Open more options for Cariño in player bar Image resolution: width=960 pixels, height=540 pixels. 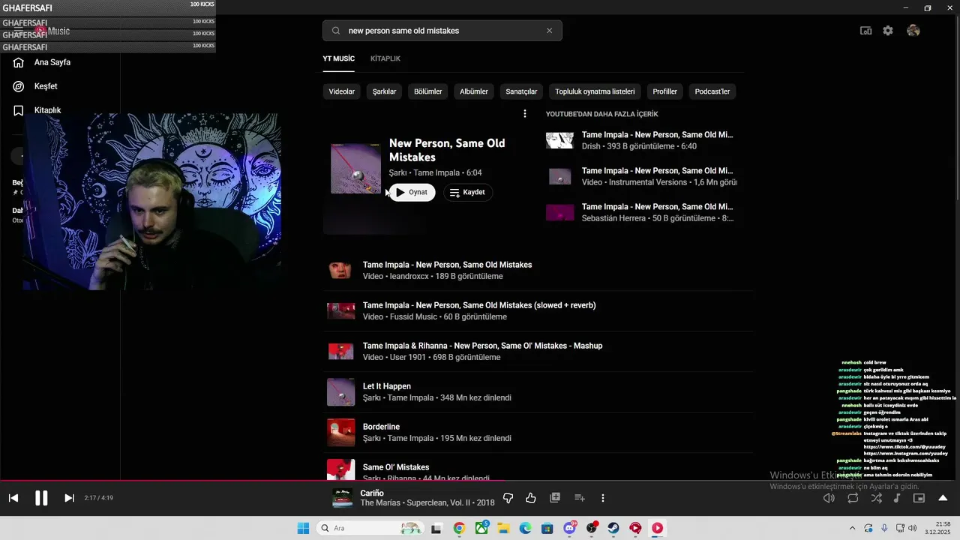pyautogui.click(x=602, y=498)
